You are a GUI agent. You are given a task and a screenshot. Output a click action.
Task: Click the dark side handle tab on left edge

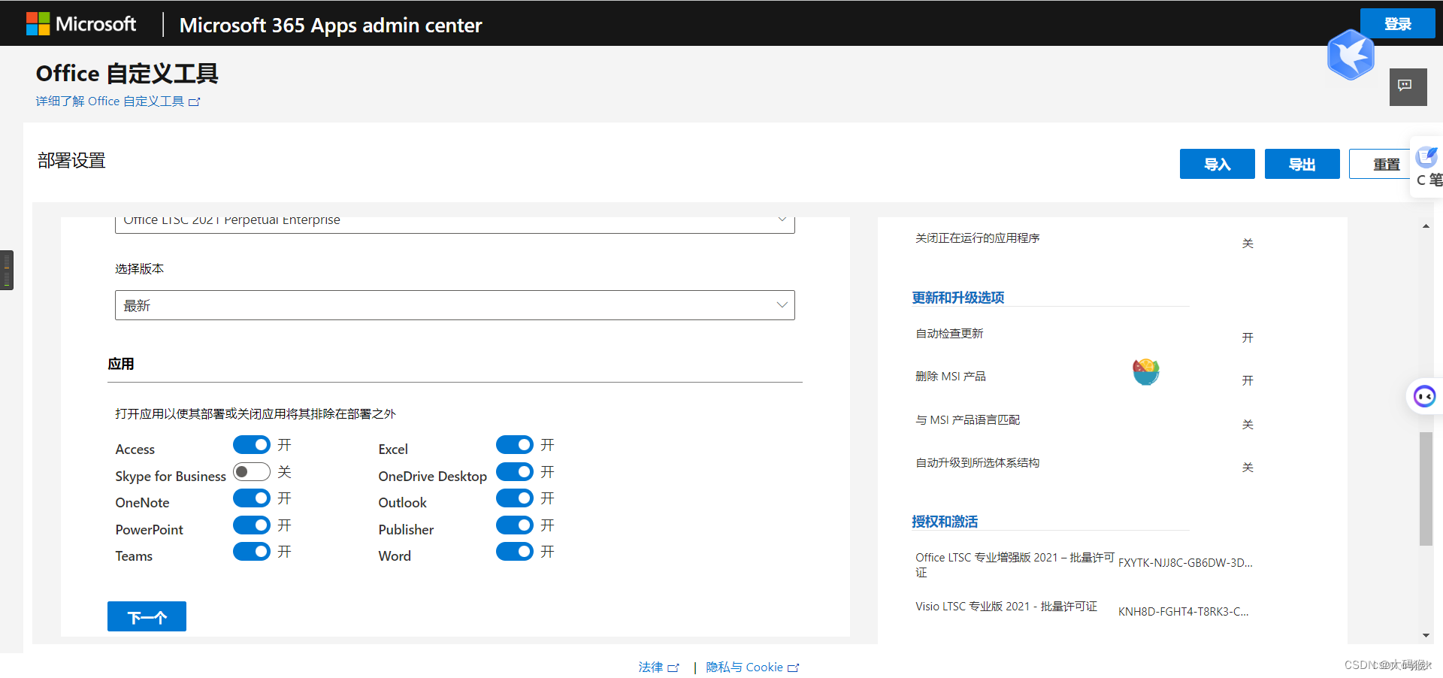(x=7, y=270)
